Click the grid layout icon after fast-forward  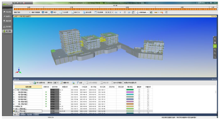pyautogui.click(x=133, y=12)
